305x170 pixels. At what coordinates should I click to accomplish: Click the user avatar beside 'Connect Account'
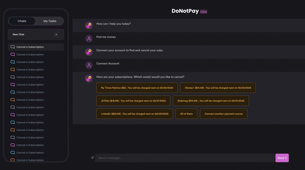89,65
